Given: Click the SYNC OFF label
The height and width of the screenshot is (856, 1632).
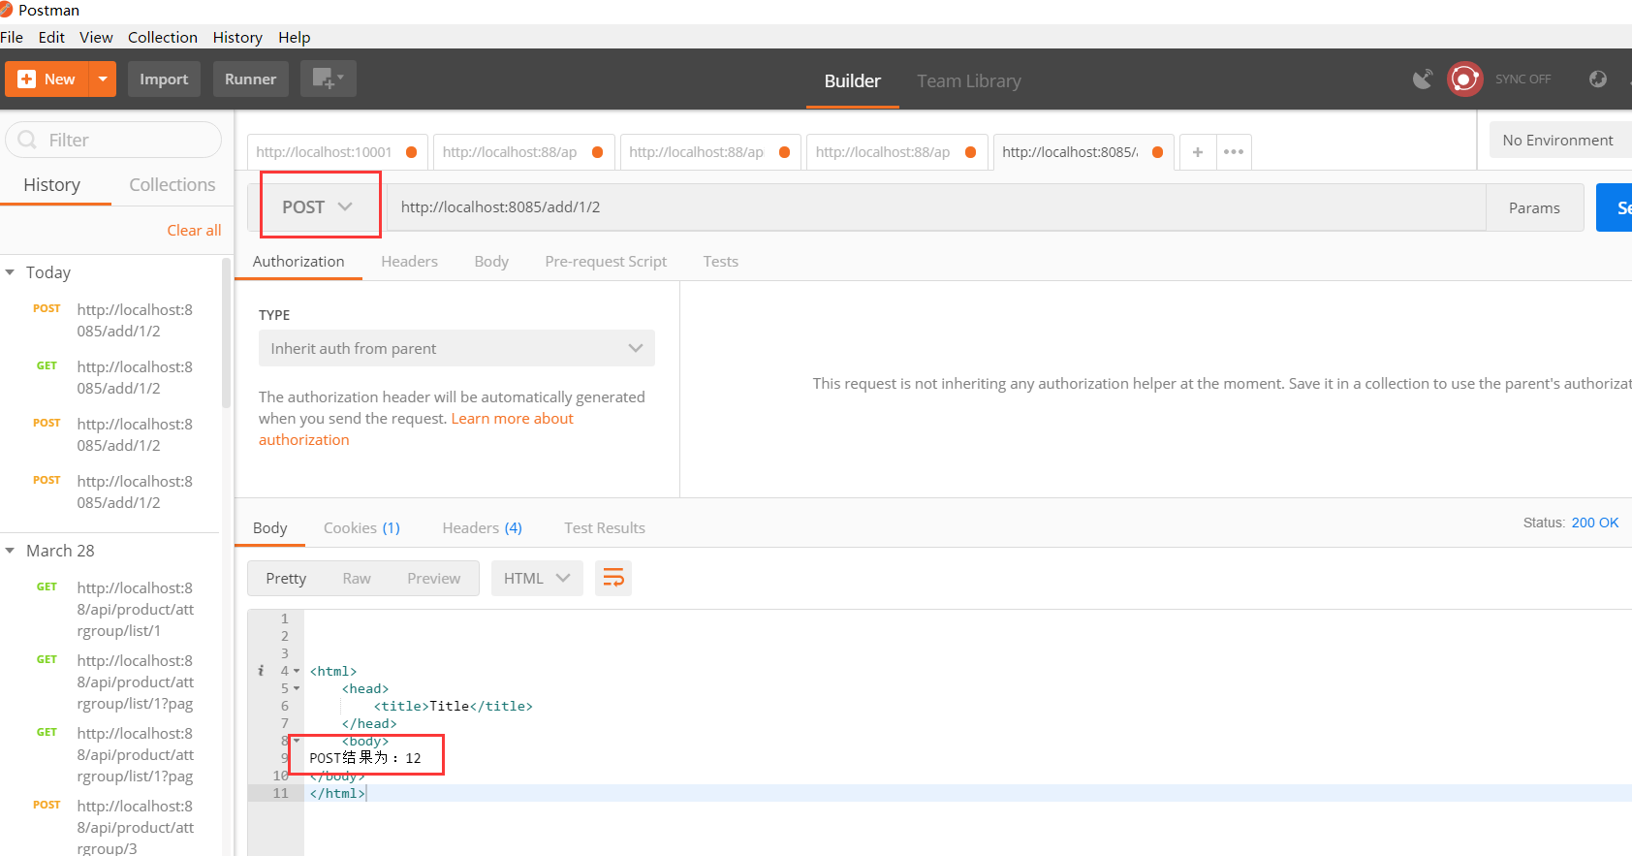Looking at the screenshot, I should coord(1522,79).
